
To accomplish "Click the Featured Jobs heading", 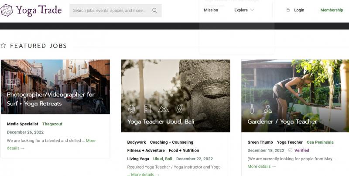I will pos(38,46).
